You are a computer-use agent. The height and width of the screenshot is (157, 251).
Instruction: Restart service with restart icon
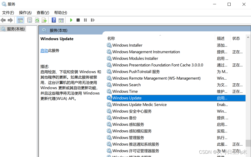93,20
